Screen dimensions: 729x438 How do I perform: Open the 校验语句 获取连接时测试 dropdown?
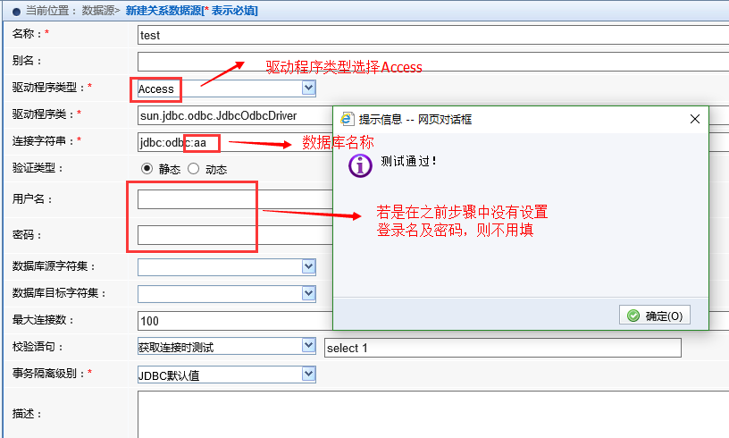pos(309,345)
